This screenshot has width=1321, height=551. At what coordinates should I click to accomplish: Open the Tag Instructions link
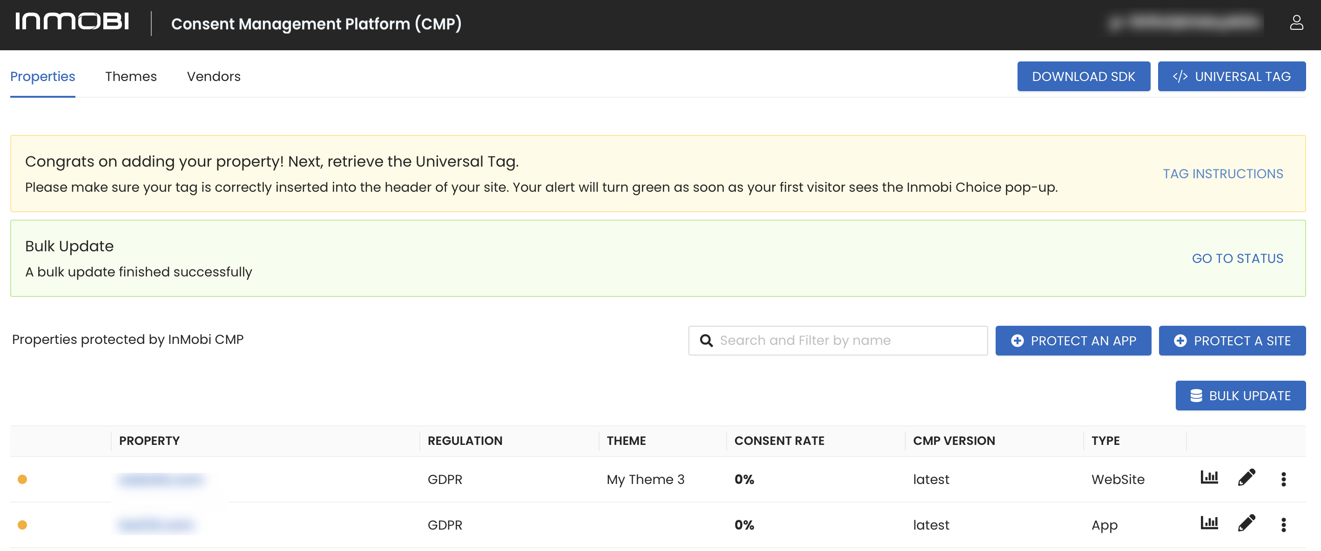click(1222, 174)
